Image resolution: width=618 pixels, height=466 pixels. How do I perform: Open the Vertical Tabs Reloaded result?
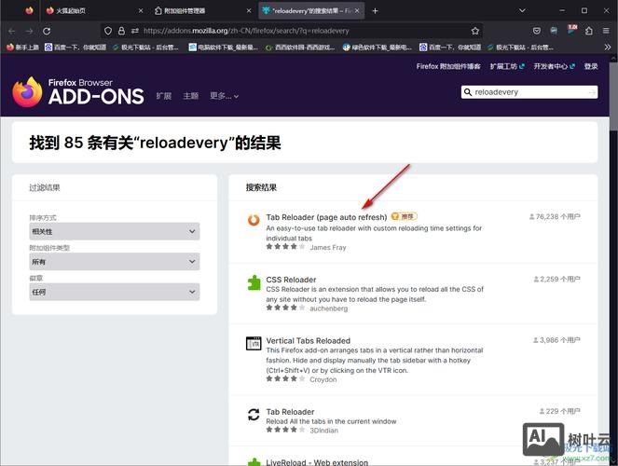tap(309, 340)
